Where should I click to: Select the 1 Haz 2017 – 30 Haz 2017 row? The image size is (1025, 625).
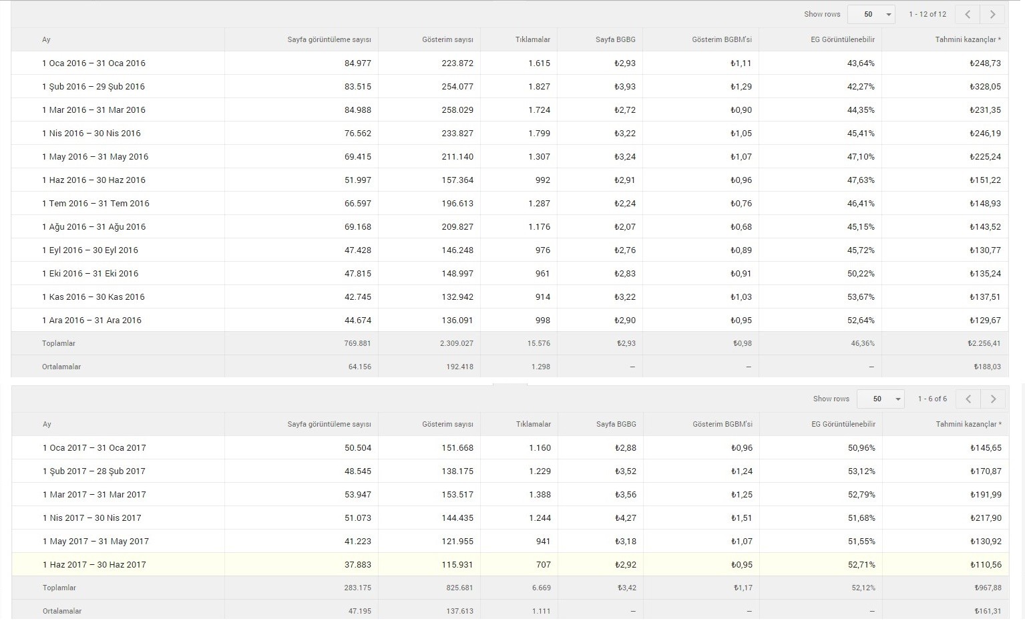pyautogui.click(x=510, y=564)
